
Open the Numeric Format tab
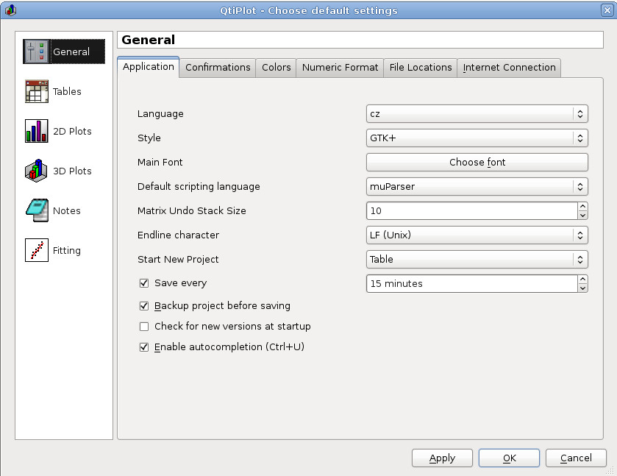tap(340, 68)
